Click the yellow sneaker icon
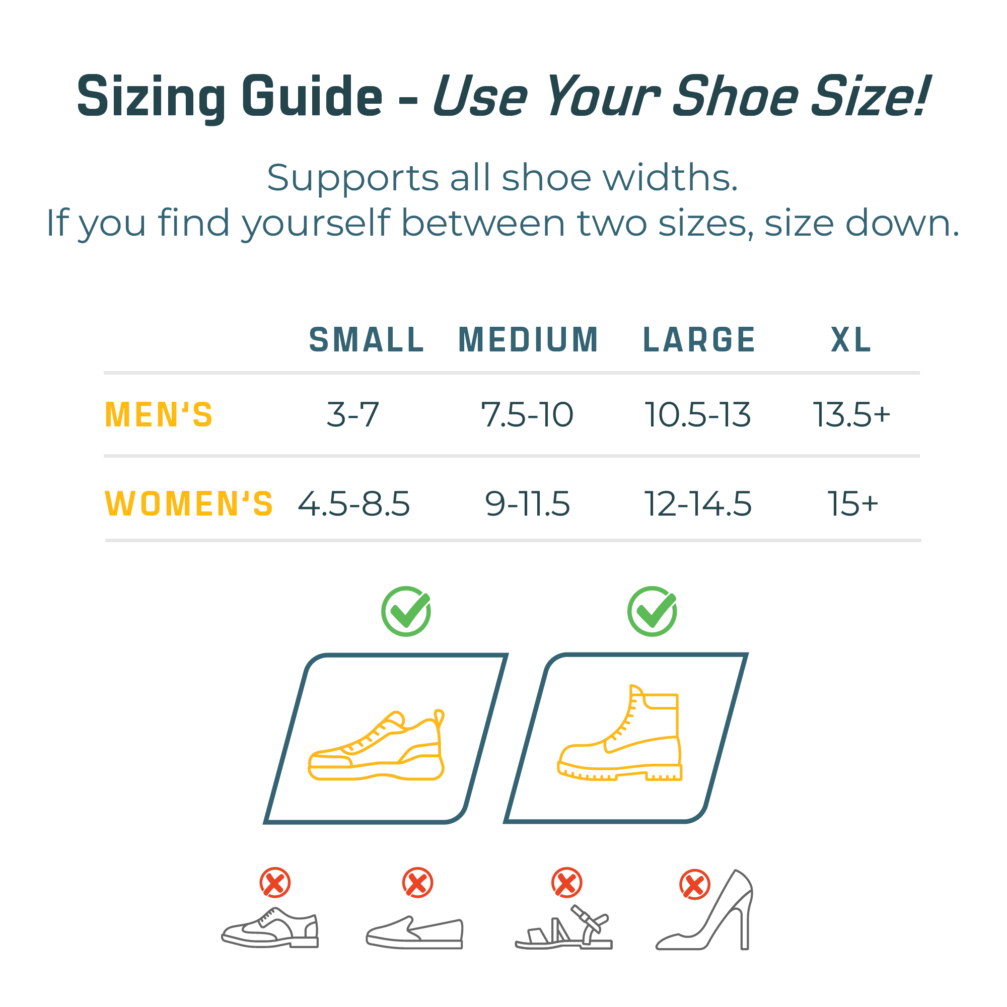This screenshot has height=1007, width=1007. click(x=376, y=746)
